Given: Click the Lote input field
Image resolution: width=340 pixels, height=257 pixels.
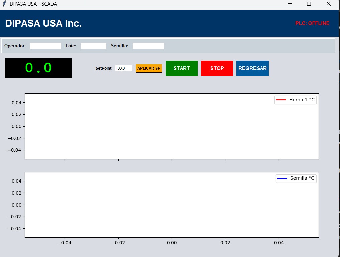Looking at the screenshot, I should 94,46.
